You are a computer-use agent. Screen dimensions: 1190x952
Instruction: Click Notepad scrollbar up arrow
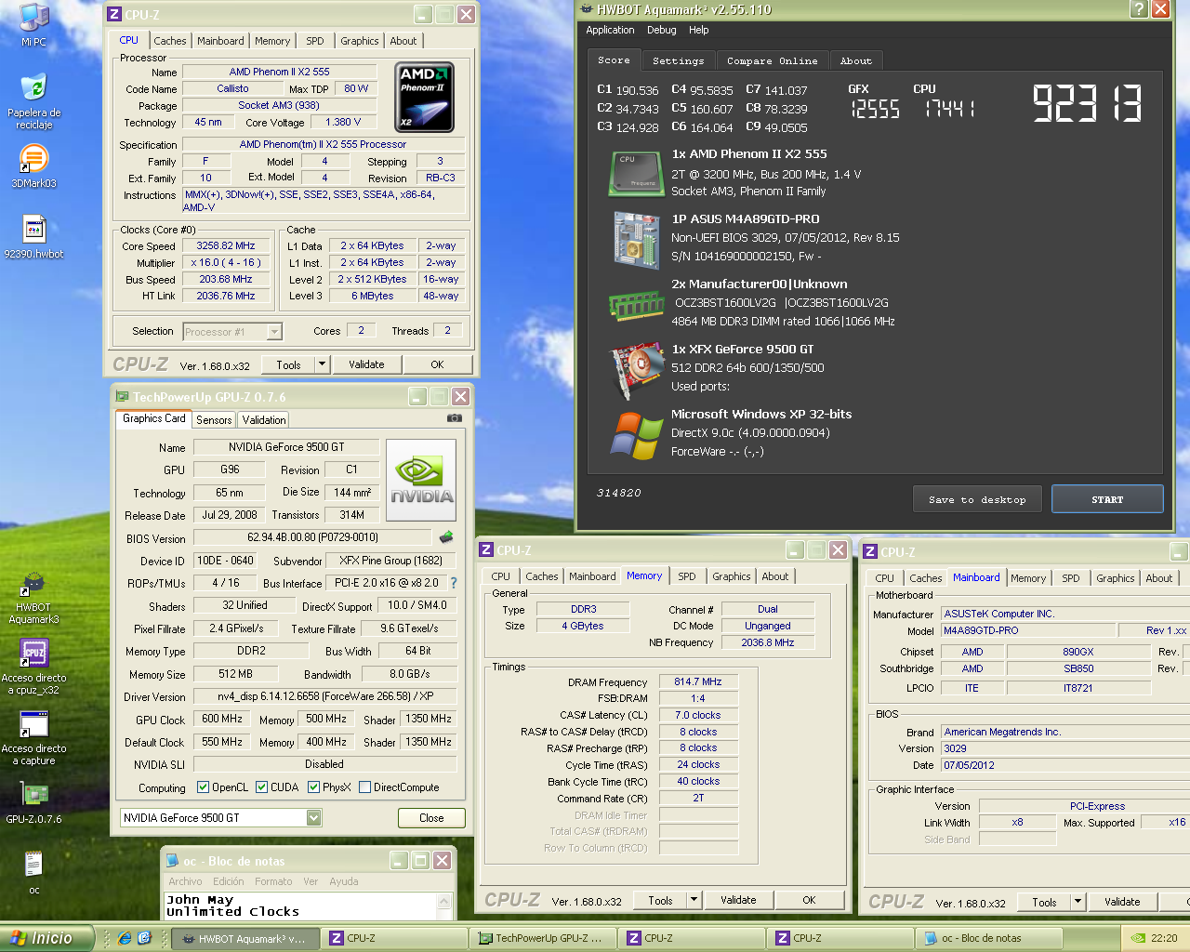tap(444, 902)
